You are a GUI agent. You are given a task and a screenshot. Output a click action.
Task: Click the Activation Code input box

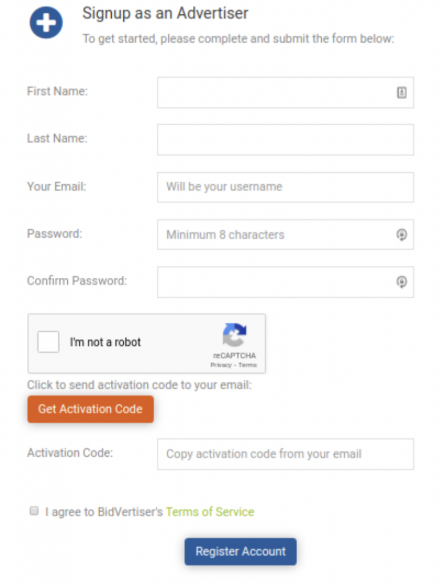pyautogui.click(x=285, y=454)
